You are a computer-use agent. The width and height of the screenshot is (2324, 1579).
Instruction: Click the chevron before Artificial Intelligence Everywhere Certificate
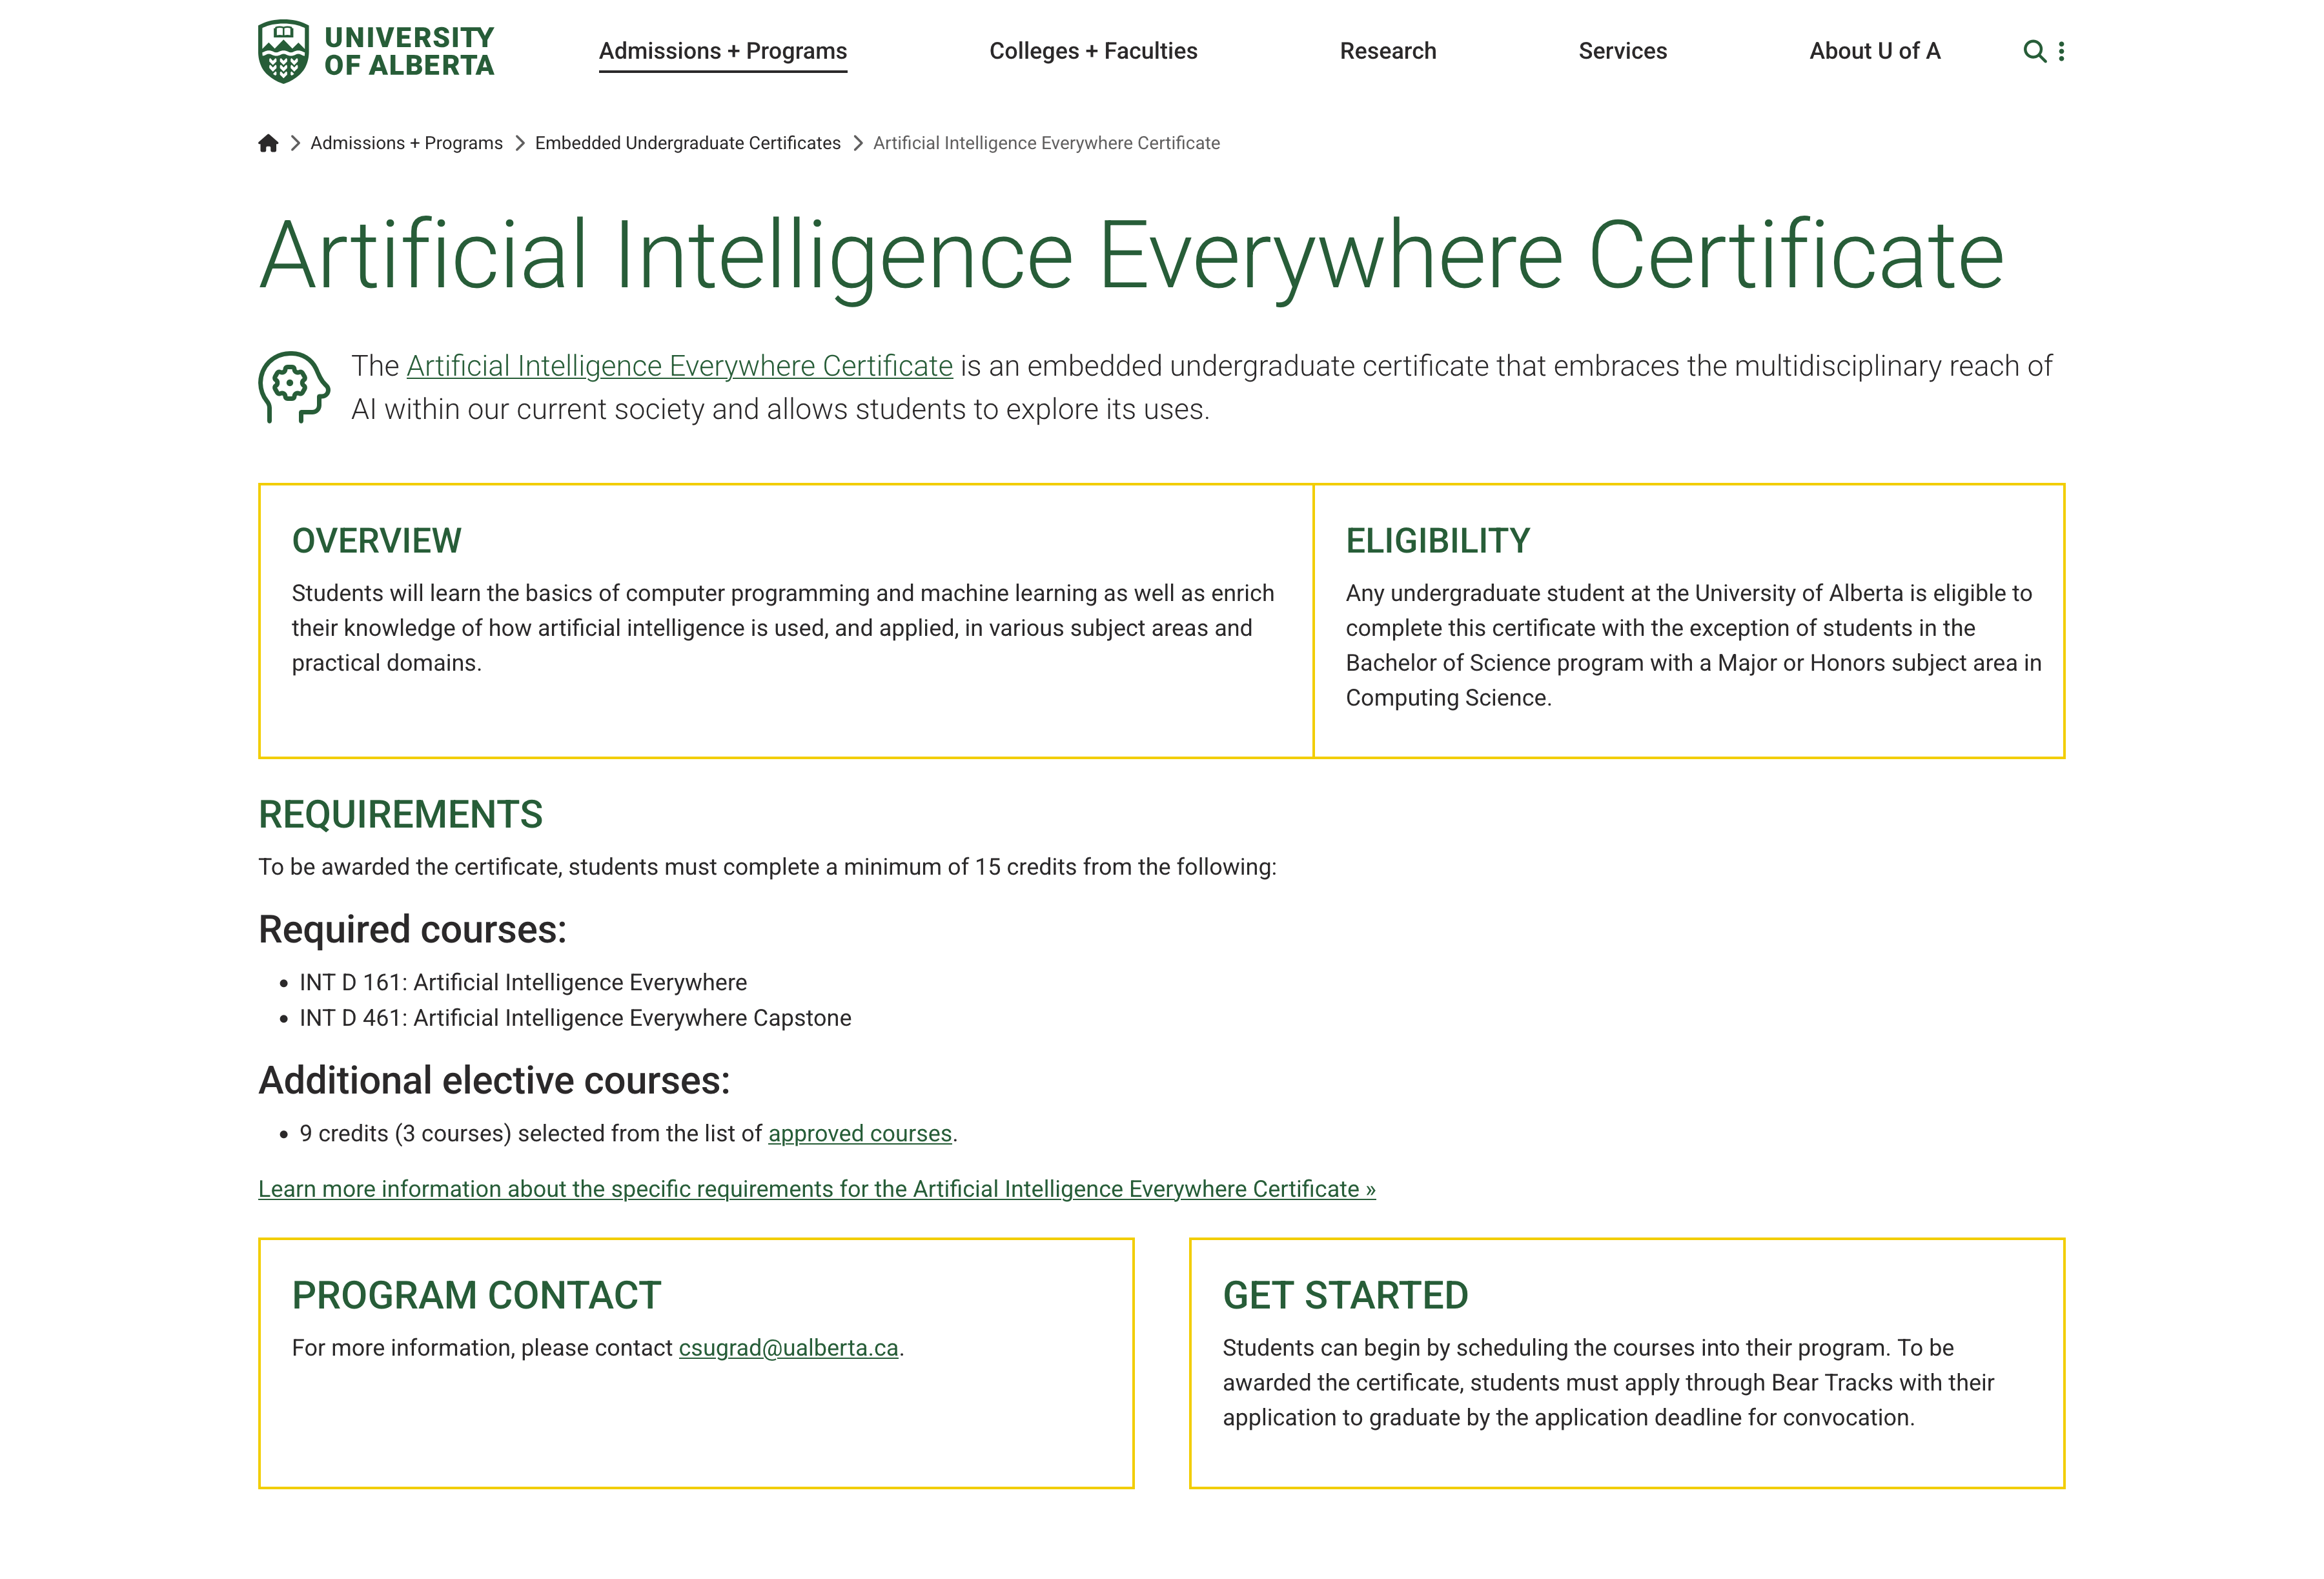point(857,143)
